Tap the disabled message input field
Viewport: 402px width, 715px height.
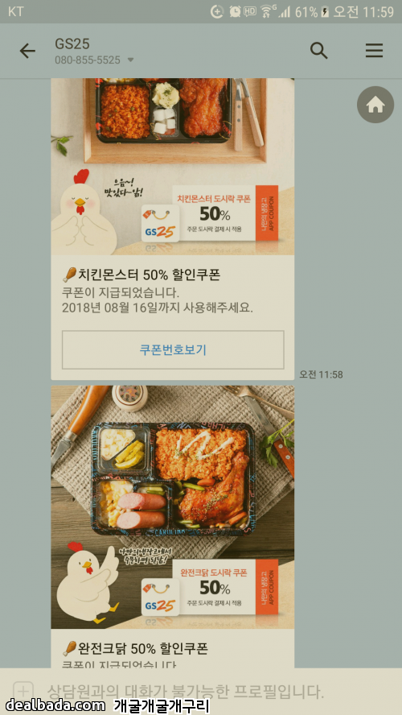201,692
